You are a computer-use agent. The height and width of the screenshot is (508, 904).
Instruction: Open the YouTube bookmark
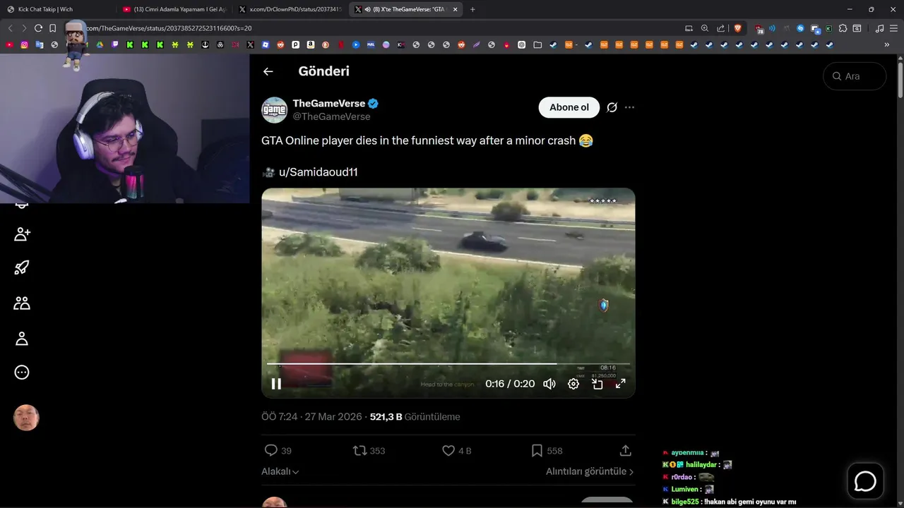pyautogui.click(x=9, y=44)
